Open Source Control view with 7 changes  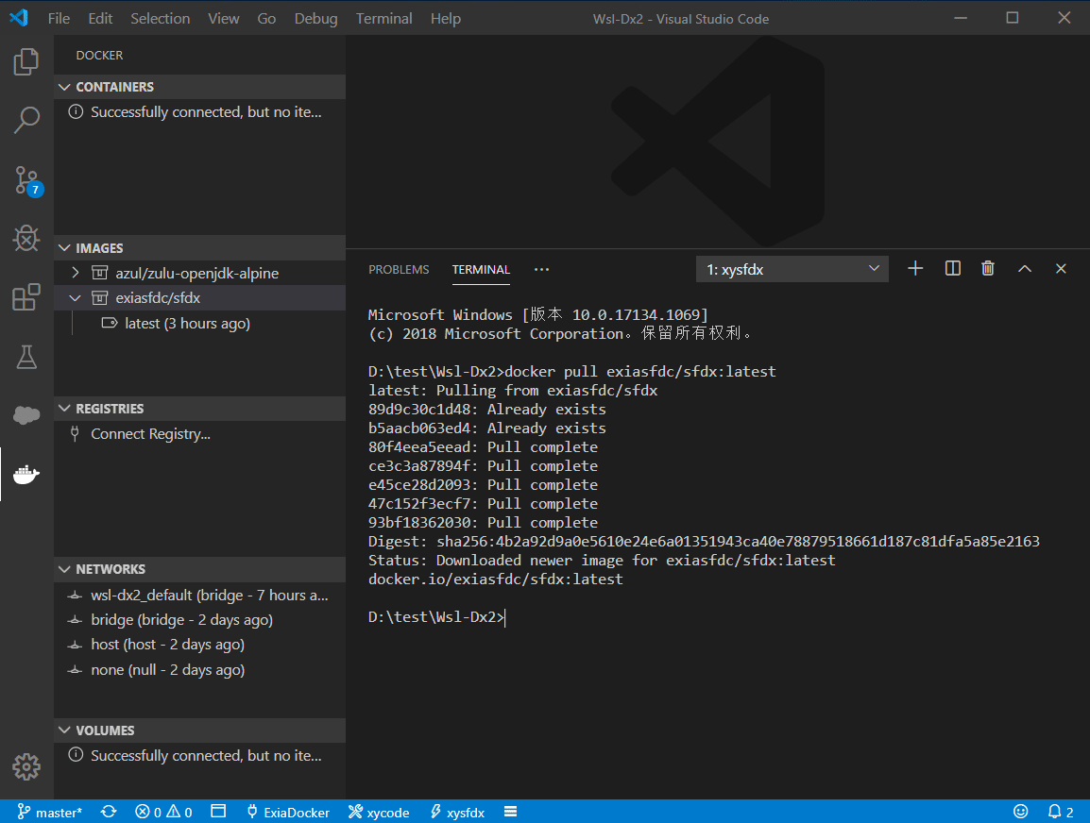point(27,180)
